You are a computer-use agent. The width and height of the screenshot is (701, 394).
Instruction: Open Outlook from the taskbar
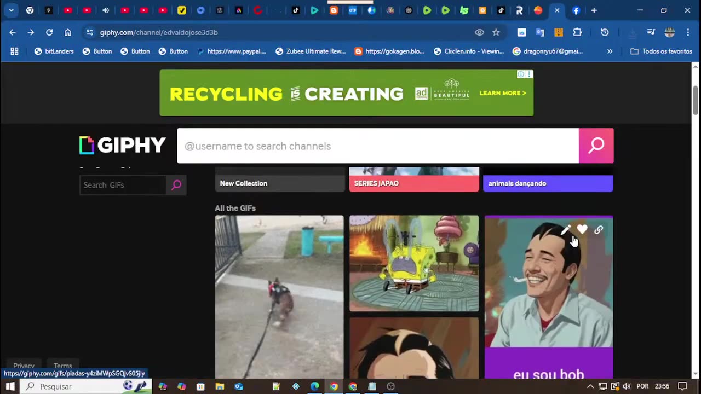point(239,386)
